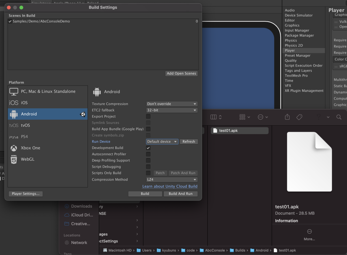The image size is (347, 255).
Task: Open Learn about Unity Cloud Build link
Action: [x=170, y=186]
